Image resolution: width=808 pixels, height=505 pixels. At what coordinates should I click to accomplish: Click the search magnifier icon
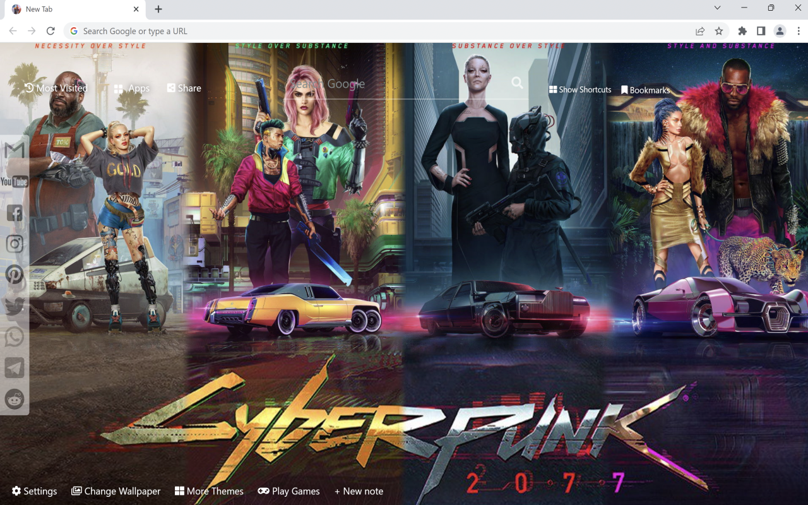pos(518,83)
